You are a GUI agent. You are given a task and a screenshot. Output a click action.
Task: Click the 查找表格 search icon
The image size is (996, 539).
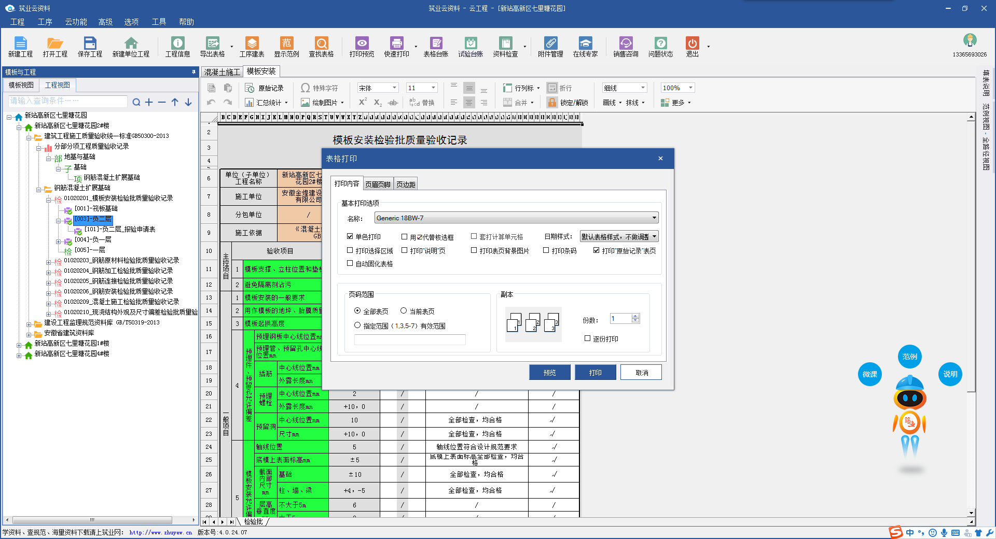(x=321, y=44)
